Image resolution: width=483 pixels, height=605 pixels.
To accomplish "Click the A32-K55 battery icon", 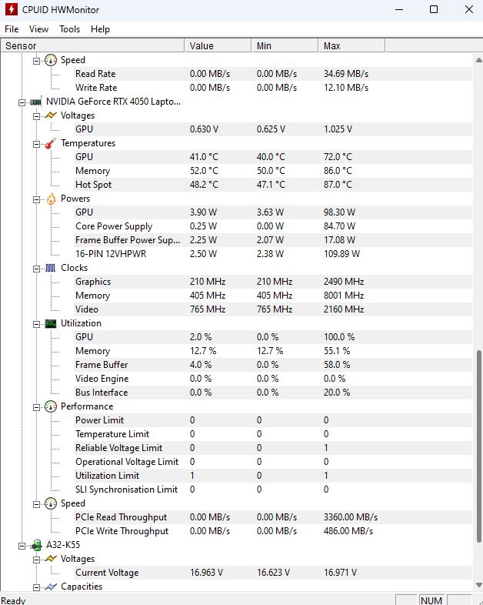I will [x=35, y=545].
